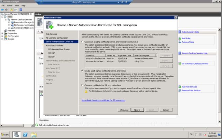Collapse the Remote Desktop Services tree node

6,19
